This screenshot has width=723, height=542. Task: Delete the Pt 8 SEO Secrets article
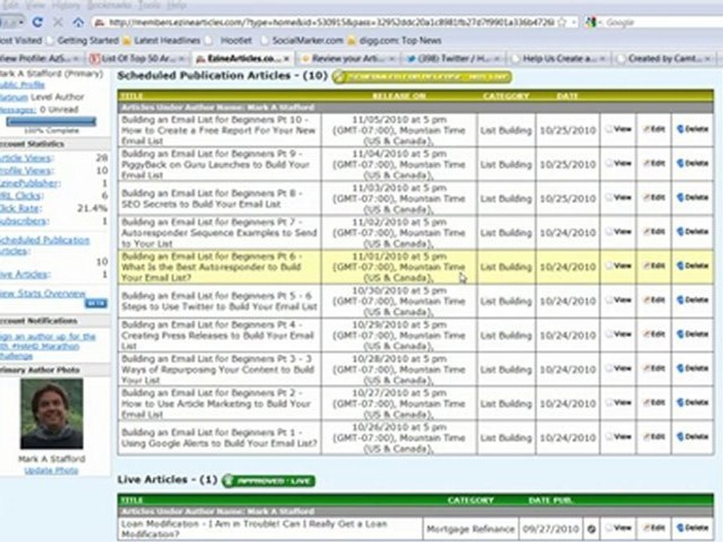tap(693, 197)
